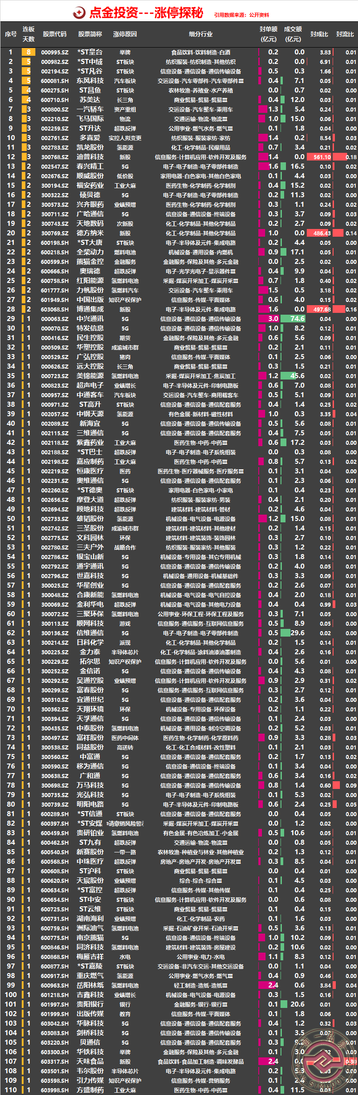Click 派现 reason cell

125,642
